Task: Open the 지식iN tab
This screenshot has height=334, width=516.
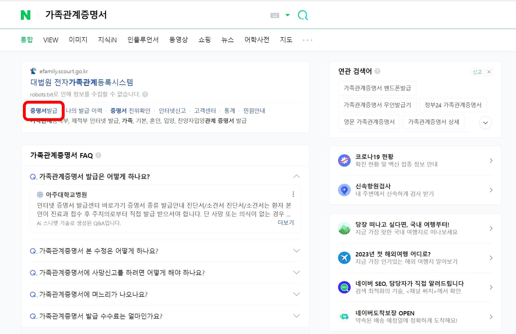Action: coord(107,39)
